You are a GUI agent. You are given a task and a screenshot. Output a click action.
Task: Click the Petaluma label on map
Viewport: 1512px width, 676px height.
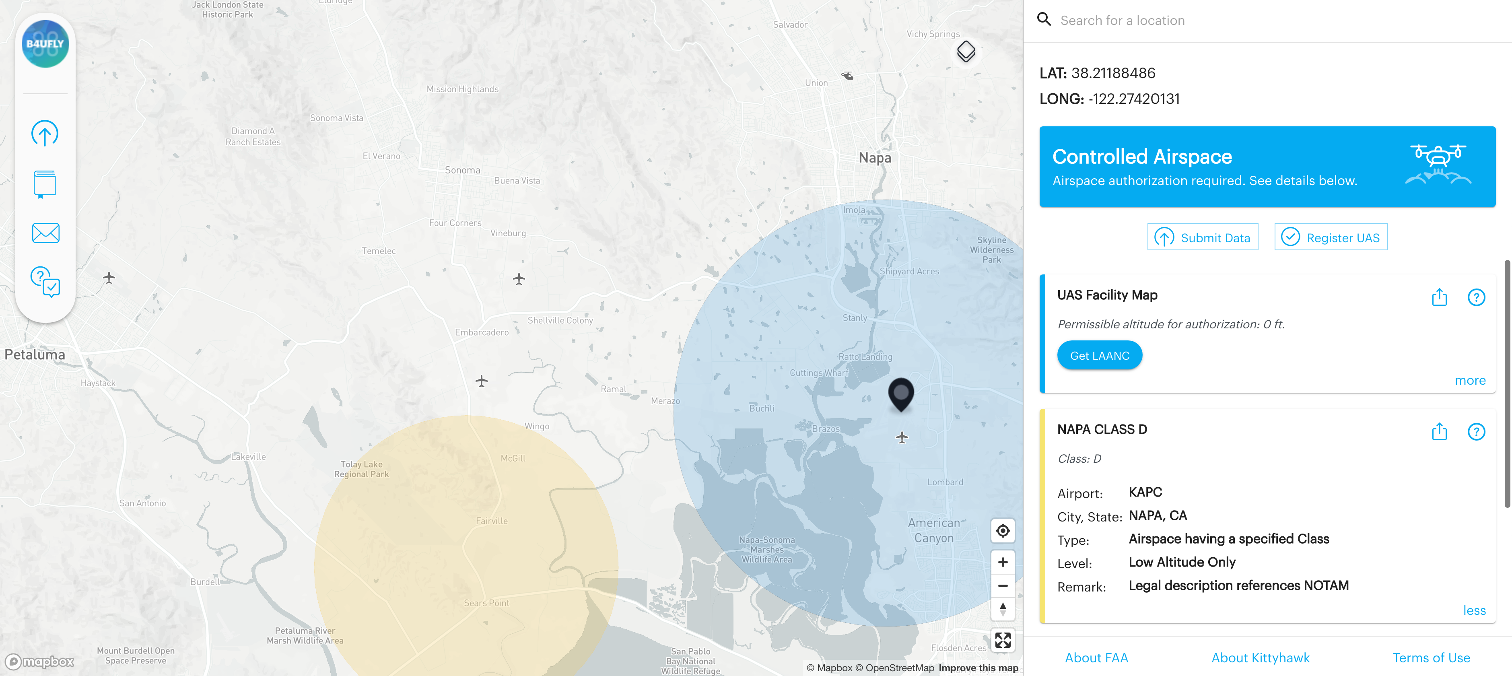[x=35, y=354]
